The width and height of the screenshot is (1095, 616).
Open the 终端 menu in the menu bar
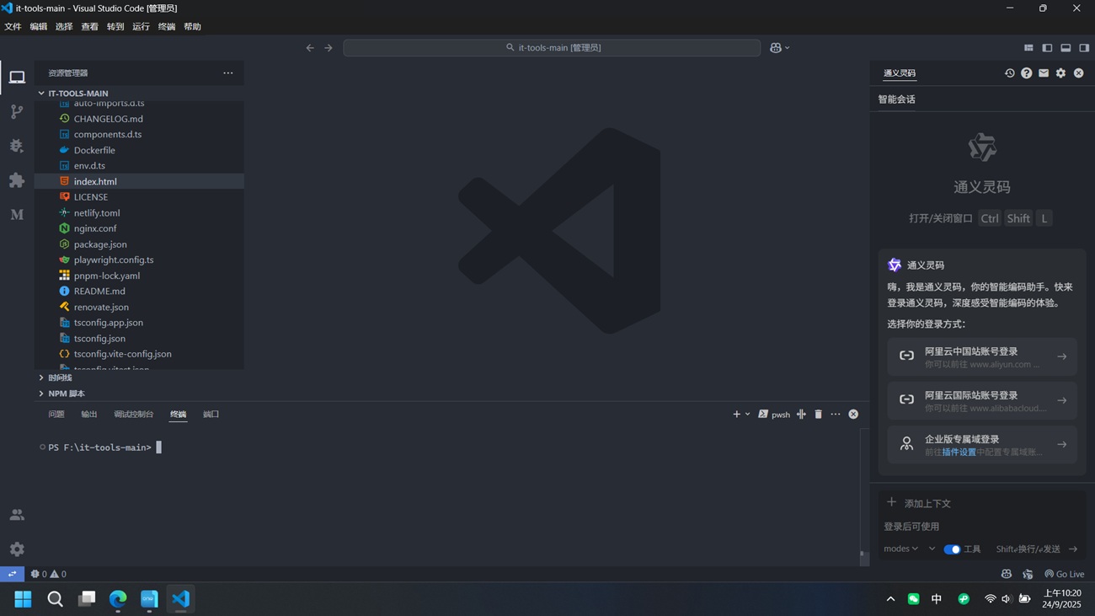[167, 27]
